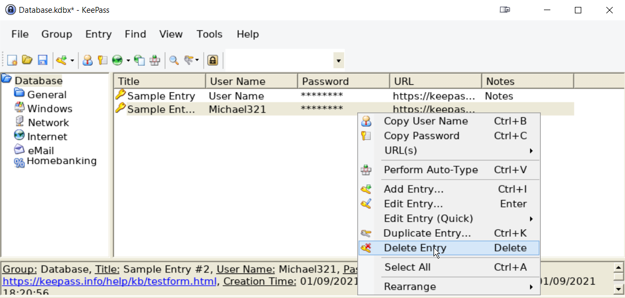
Task: Select the Network group
Action: point(48,122)
